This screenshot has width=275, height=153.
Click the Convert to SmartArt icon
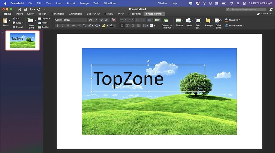(x=166, y=21)
